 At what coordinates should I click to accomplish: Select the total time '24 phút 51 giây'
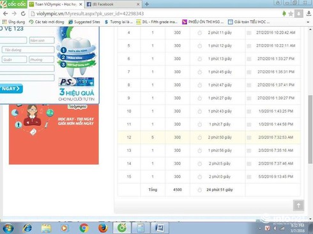coord(220,189)
